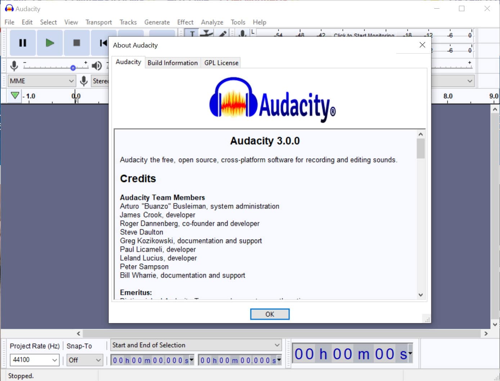The image size is (500, 381).
Task: Click the green Play button
Action: coord(50,43)
